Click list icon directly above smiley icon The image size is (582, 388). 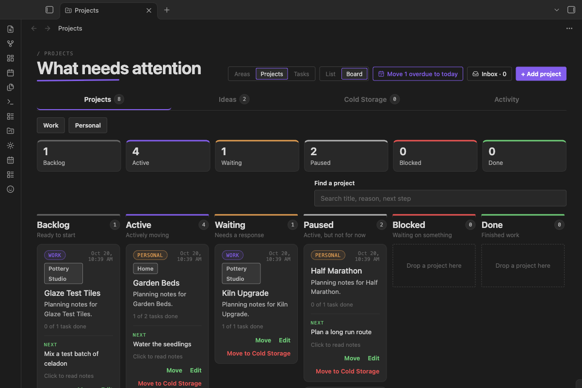[x=10, y=175]
